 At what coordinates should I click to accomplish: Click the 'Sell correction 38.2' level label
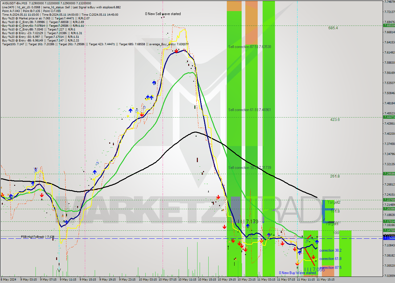(x=250, y=168)
